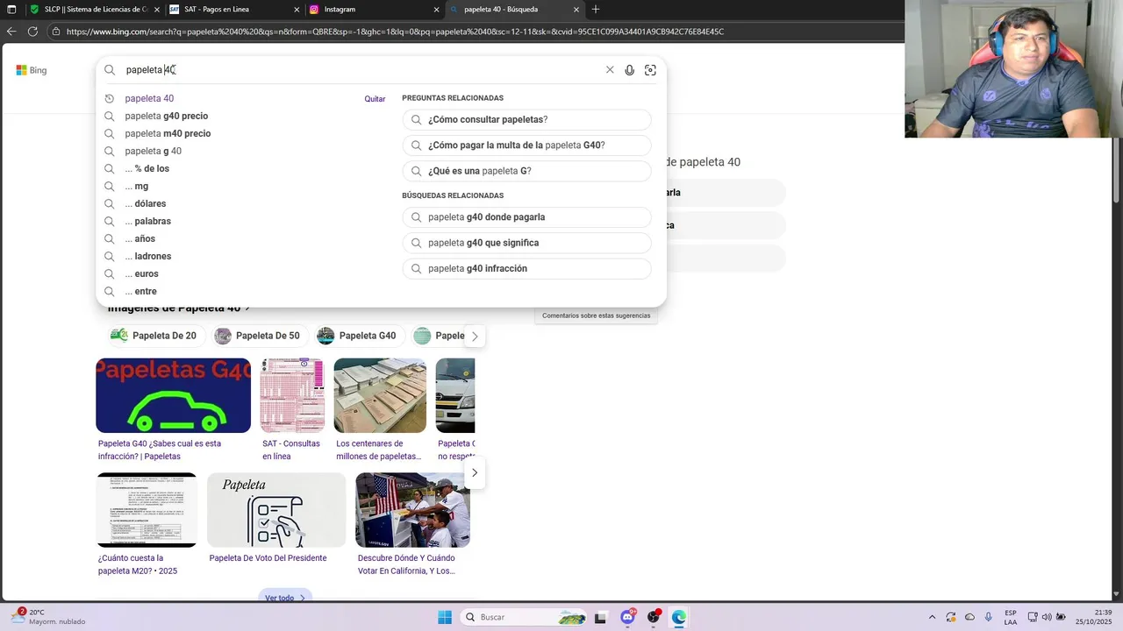Pick the '... años' suggestion
Screen dimensions: 1123x631
[x=139, y=238]
